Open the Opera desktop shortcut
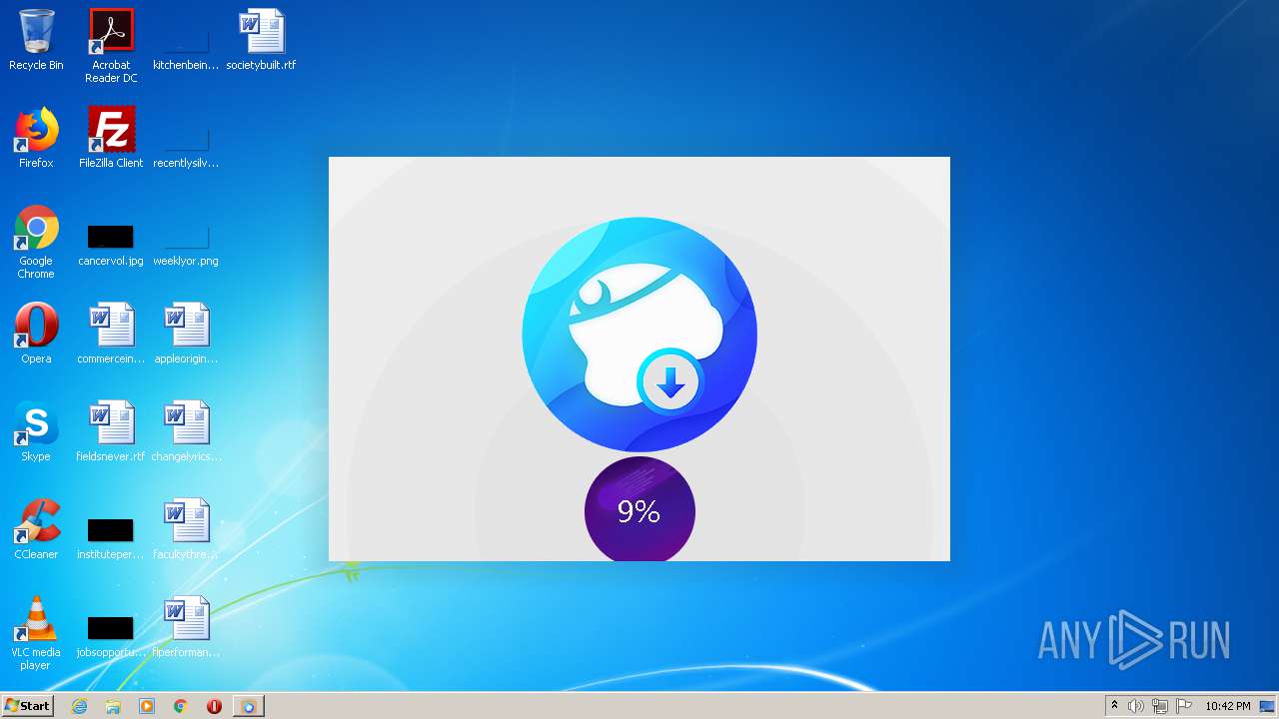Image resolution: width=1279 pixels, height=719 pixels. coord(36,334)
